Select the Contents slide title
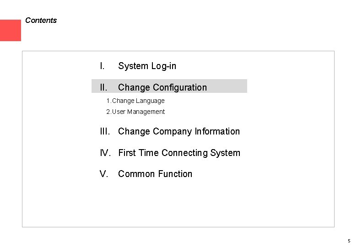Image resolution: width=357 pixels, height=247 pixels. [x=41, y=21]
